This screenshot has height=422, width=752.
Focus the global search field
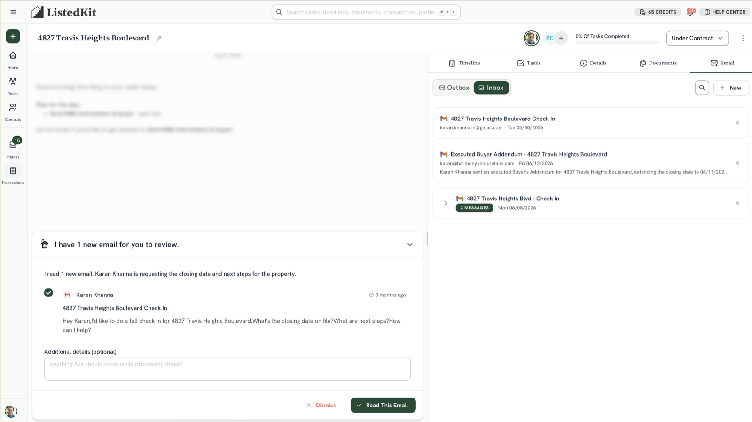366,12
